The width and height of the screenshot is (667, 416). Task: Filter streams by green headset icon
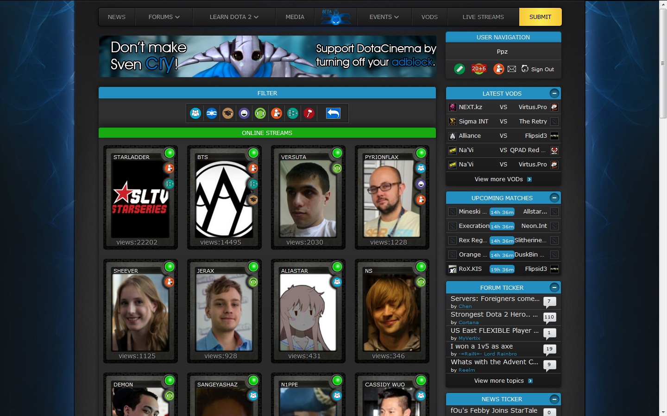[x=260, y=113]
